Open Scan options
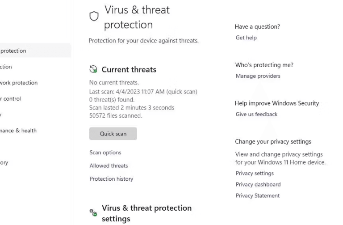 (105, 153)
